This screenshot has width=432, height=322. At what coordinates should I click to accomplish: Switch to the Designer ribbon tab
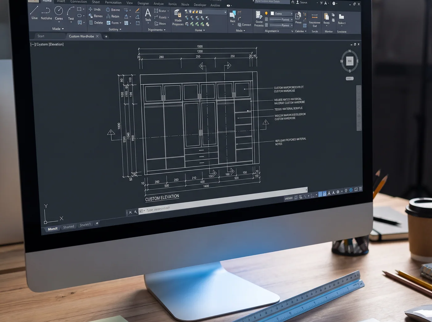[x=143, y=3]
